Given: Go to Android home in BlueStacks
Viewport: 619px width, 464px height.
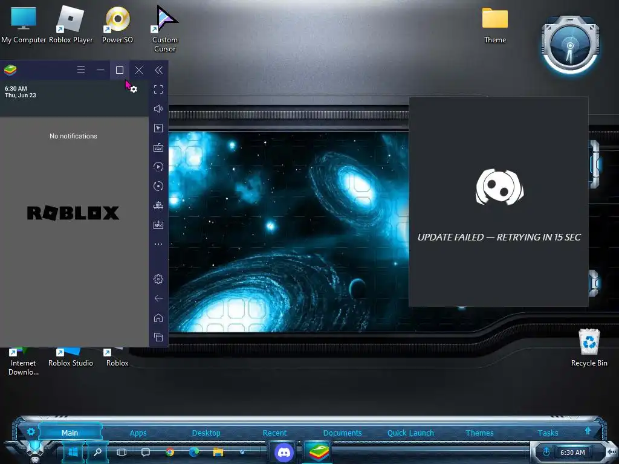Looking at the screenshot, I should [x=158, y=318].
